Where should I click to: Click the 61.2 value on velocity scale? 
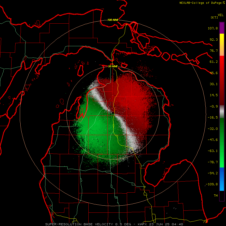coord(214,62)
